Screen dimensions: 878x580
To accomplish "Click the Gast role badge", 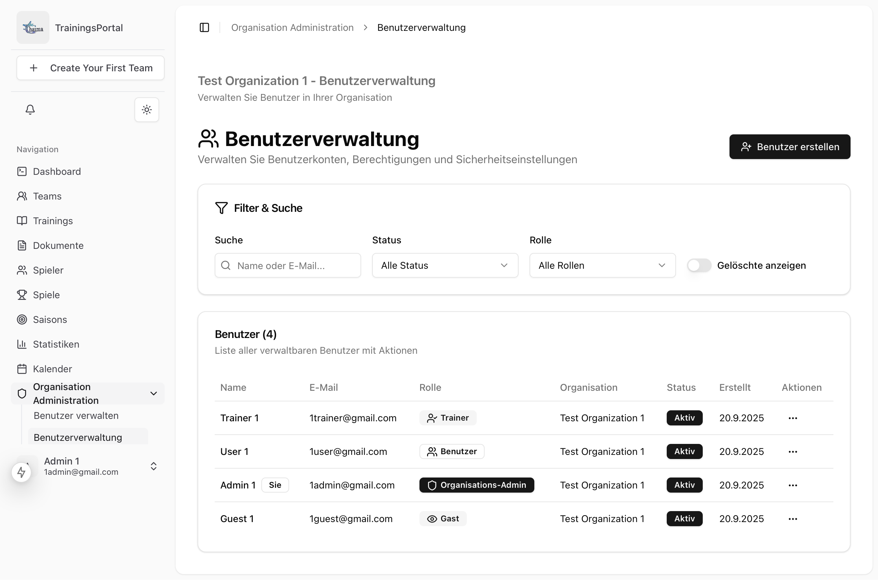I will click(x=443, y=519).
